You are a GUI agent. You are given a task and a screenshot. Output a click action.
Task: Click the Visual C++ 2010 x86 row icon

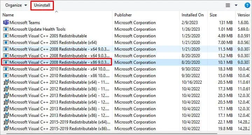pyautogui.click(x=6, y=75)
